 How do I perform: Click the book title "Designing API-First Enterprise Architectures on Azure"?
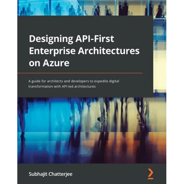84,51
